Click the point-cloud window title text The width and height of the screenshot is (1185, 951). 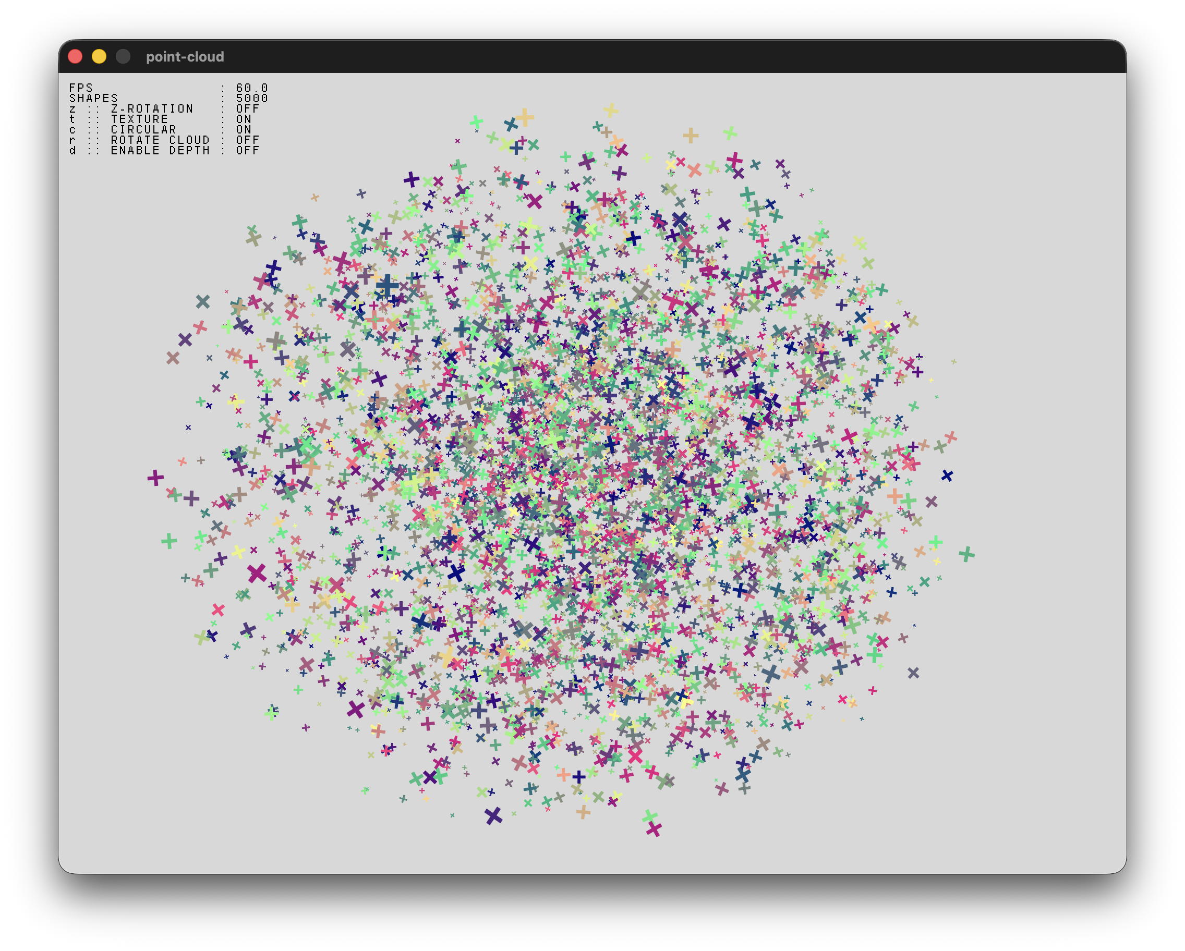(185, 57)
